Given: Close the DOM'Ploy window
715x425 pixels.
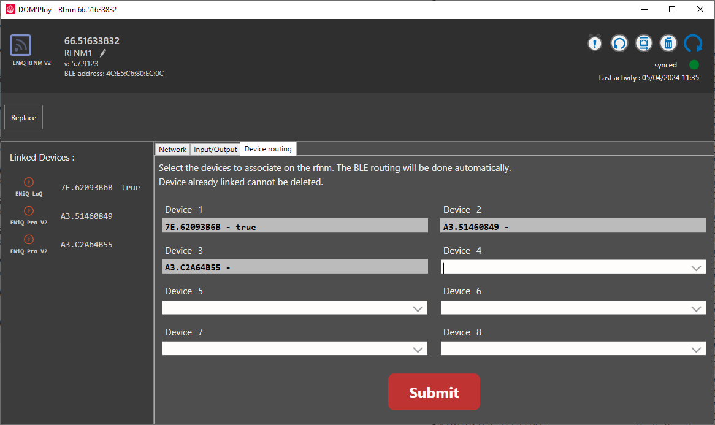Looking at the screenshot, I should [700, 9].
